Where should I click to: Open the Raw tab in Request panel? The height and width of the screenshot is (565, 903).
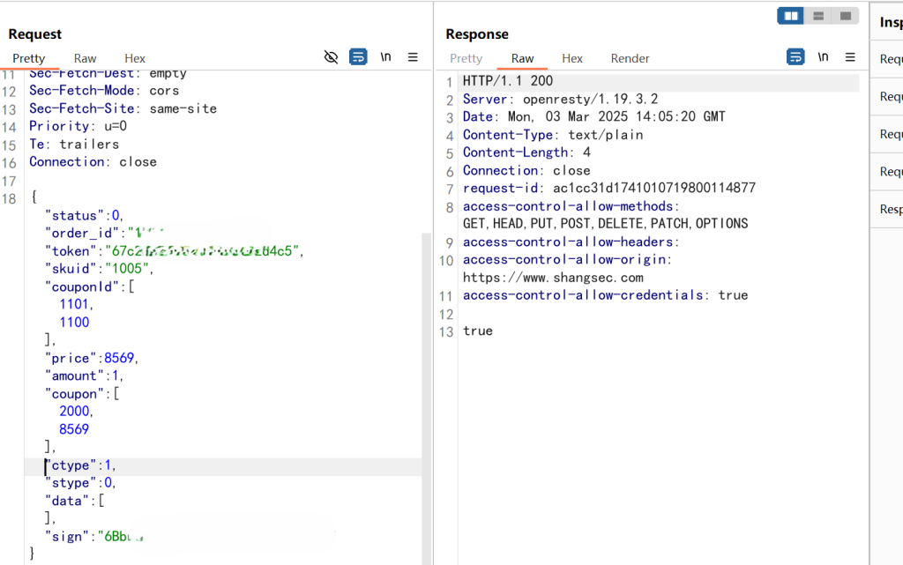click(x=86, y=58)
